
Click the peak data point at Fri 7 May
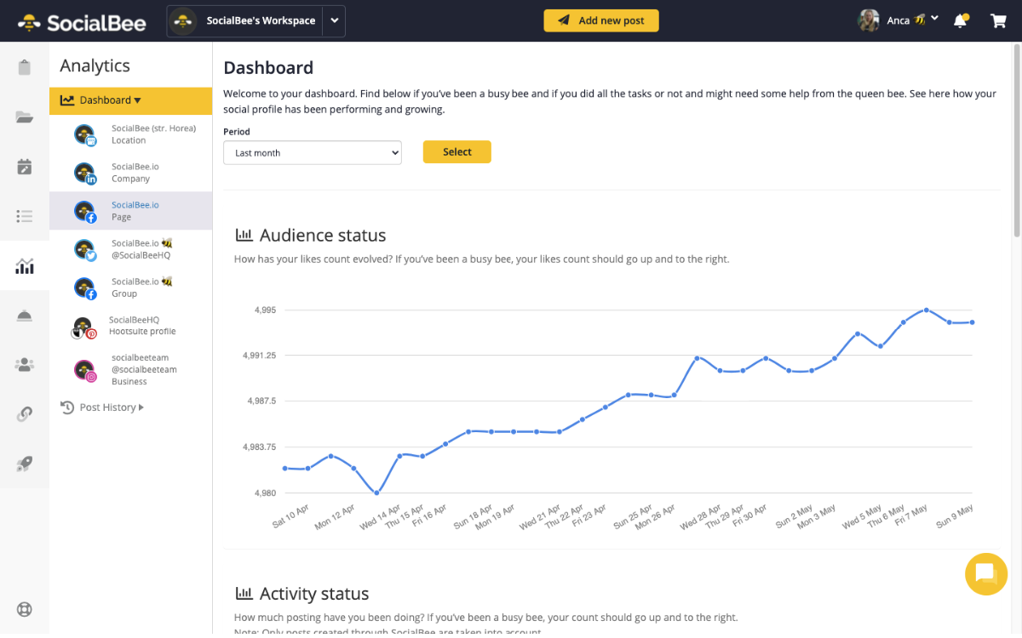pos(926,310)
